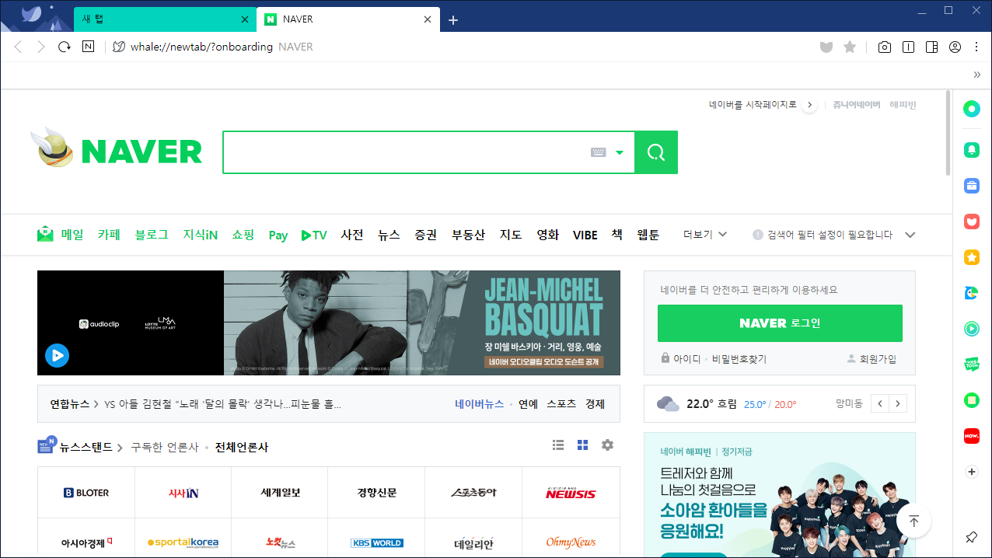Viewport: 992px width, 558px height.
Task: Switch newsstand to grid view
Action: click(x=583, y=445)
